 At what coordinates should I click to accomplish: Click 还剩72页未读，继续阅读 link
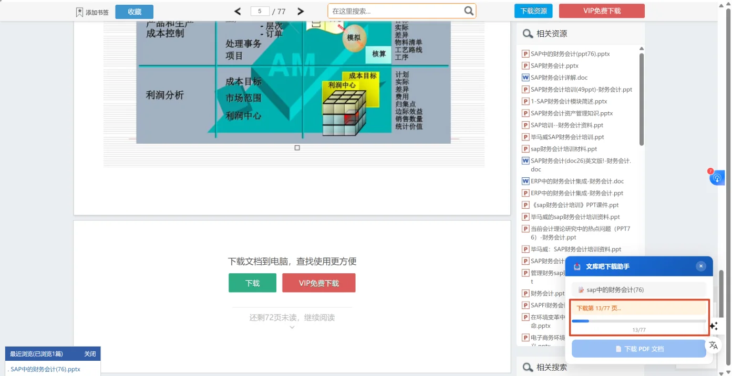tap(292, 317)
